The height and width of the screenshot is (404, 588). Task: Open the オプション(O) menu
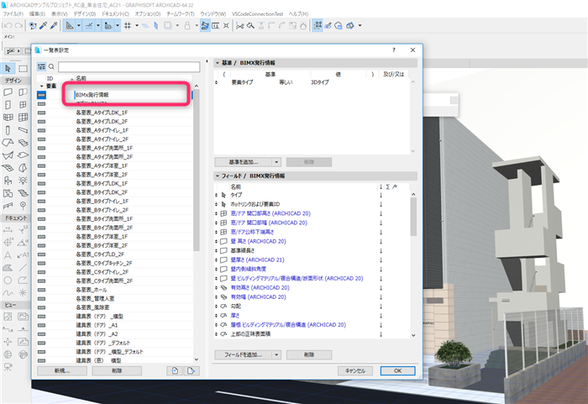tap(148, 14)
